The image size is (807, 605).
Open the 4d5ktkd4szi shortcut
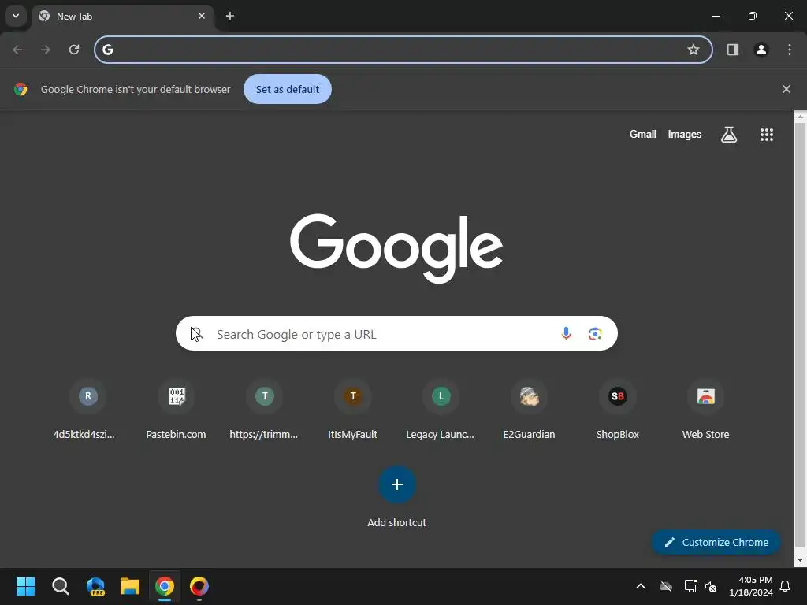(87, 410)
